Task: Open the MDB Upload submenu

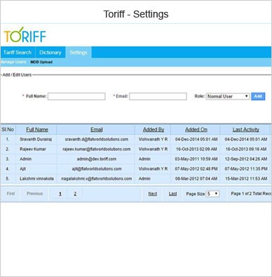Action: coord(41,62)
